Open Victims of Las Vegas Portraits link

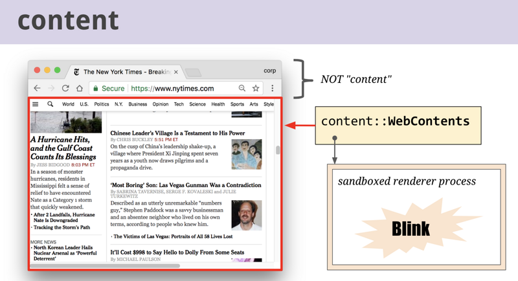[173, 236]
